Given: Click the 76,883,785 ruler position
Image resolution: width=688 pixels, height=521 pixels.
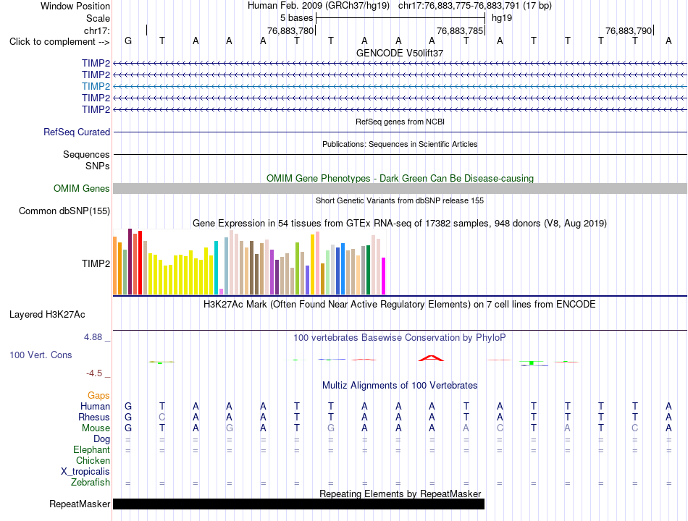Looking at the screenshot, I should [460, 30].
